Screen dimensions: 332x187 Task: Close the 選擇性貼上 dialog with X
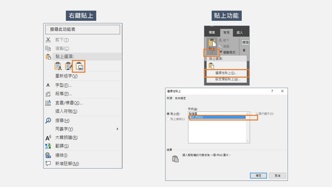tap(282, 91)
